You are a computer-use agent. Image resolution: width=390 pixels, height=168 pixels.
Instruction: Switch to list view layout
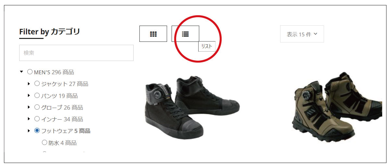[185, 34]
